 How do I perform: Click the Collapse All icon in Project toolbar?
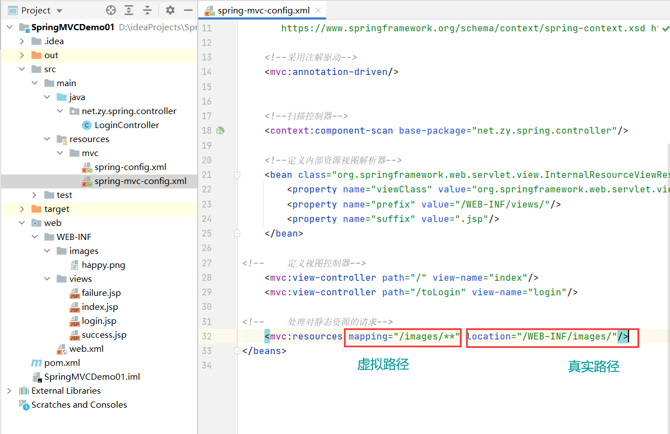click(147, 10)
